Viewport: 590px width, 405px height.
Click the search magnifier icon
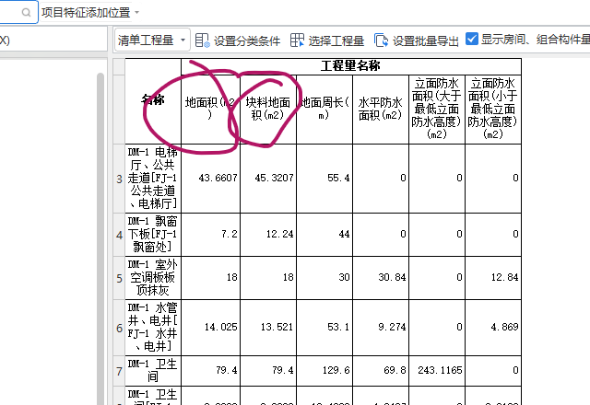pyautogui.click(x=26, y=13)
